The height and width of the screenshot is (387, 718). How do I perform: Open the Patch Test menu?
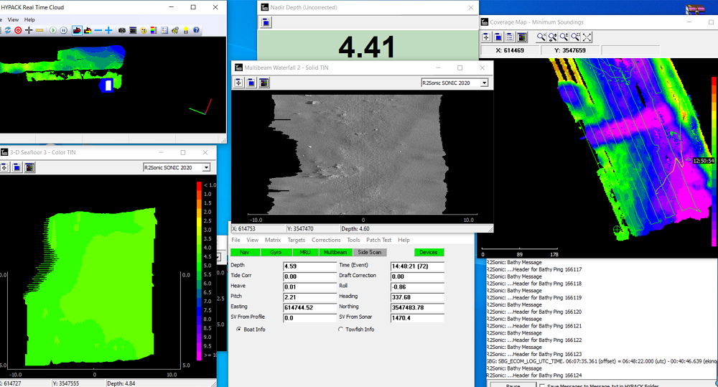tap(378, 240)
